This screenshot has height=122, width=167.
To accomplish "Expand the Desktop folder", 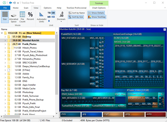I will click(x=5, y=37).
